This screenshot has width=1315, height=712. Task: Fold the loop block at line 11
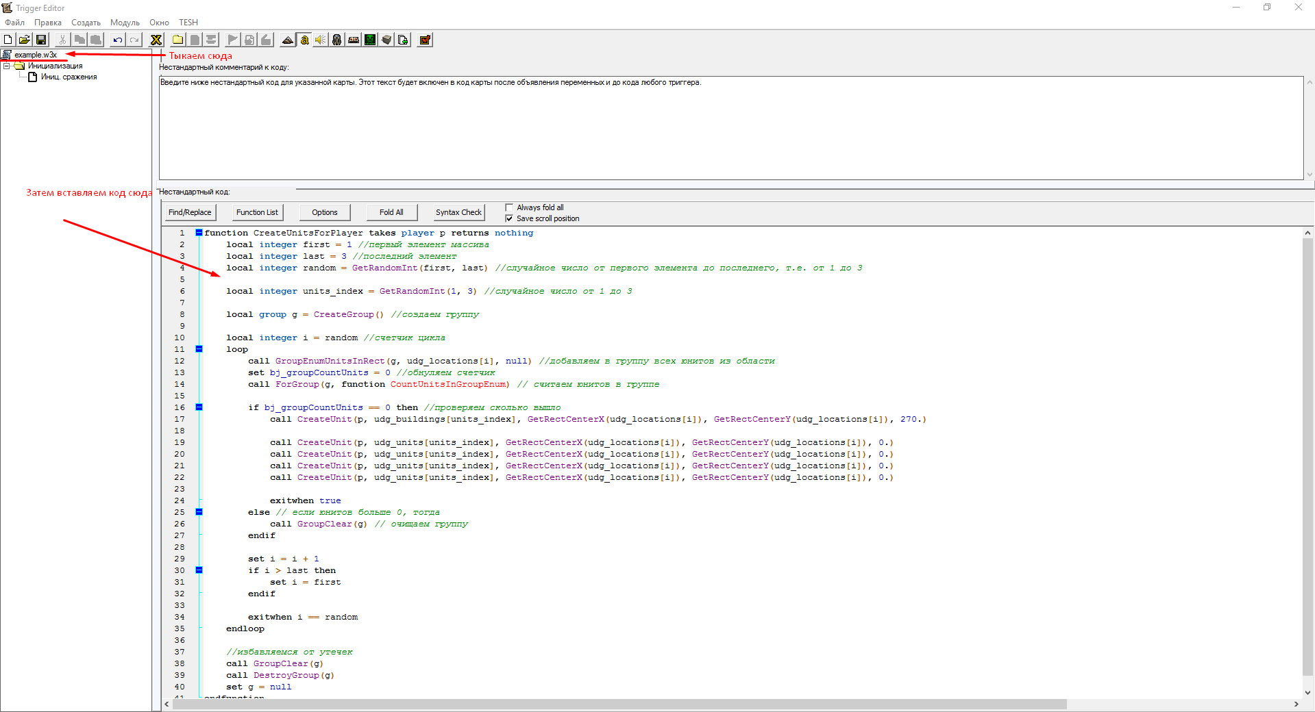click(199, 349)
